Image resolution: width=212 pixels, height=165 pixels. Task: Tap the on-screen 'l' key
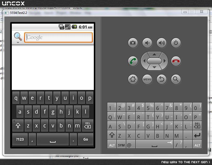coord(86,112)
